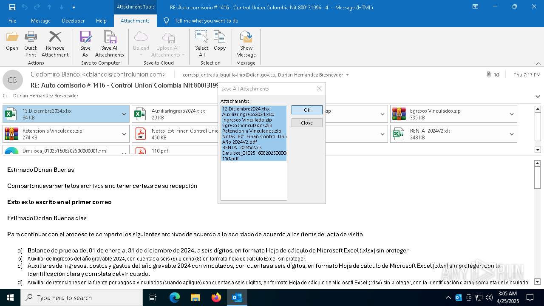The width and height of the screenshot is (544, 306).
Task: Click the volume icon in system tray
Action: point(489,297)
